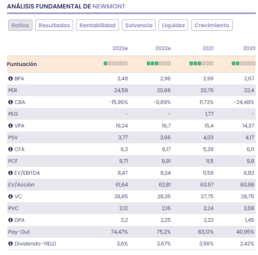Screen dimensions: 258x255
Task: Click the 2020 column header
Action: [x=249, y=48]
